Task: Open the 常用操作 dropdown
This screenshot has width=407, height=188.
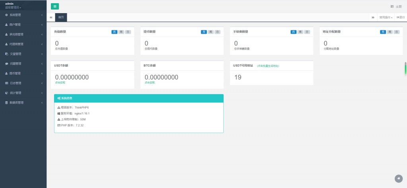Action: point(386,17)
